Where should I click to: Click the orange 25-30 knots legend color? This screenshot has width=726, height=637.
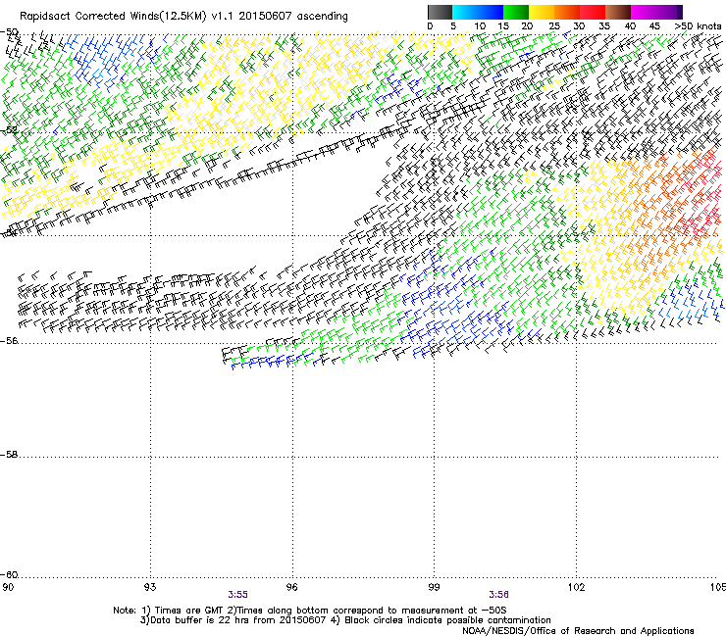(567, 12)
